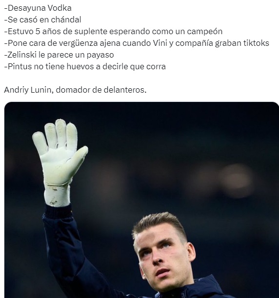Click the word 'tiktoks'
Viewport: 279px width, 298px height.
257,43
